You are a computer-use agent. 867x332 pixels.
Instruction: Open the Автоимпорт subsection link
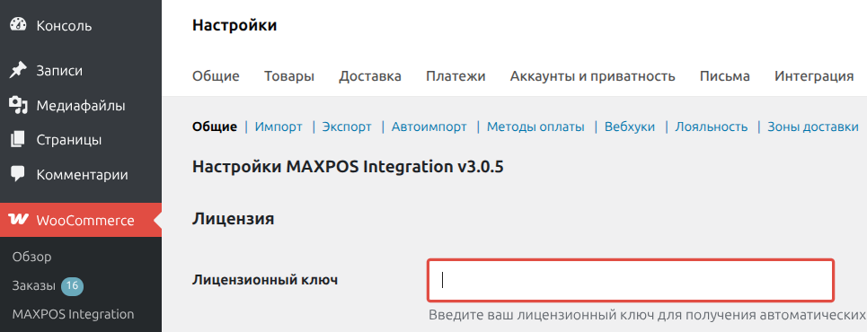click(x=429, y=127)
